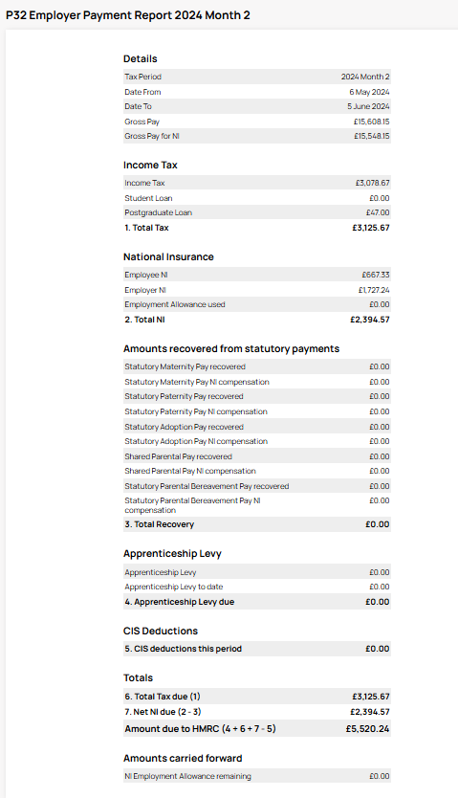Select Statutory Maternity Pay recovered row
The width and height of the screenshot is (458, 798).
256,366
